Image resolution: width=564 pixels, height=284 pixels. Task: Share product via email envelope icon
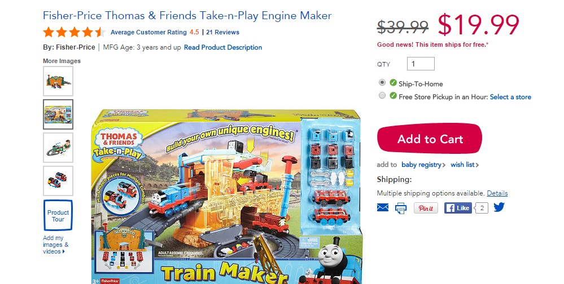(383, 207)
